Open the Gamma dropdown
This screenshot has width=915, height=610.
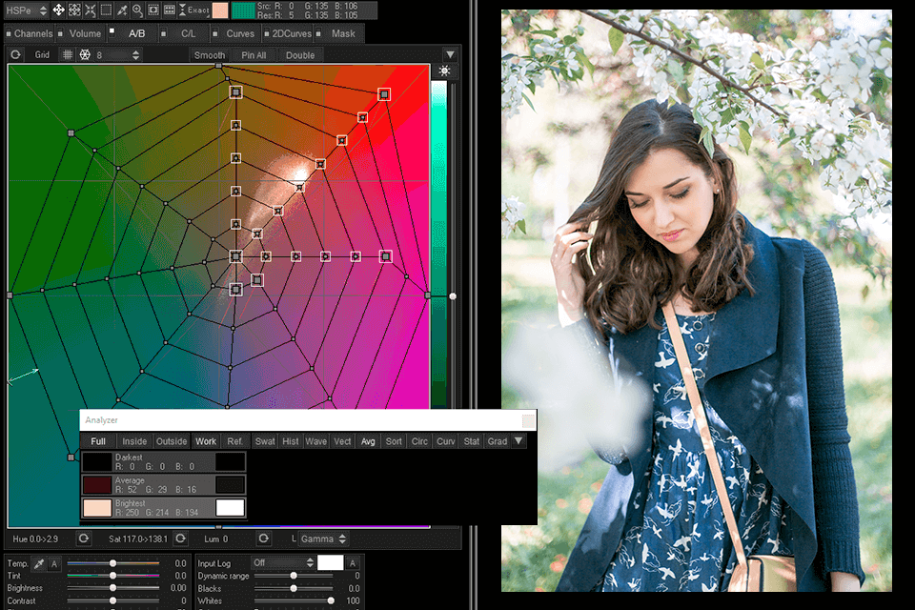pos(319,539)
